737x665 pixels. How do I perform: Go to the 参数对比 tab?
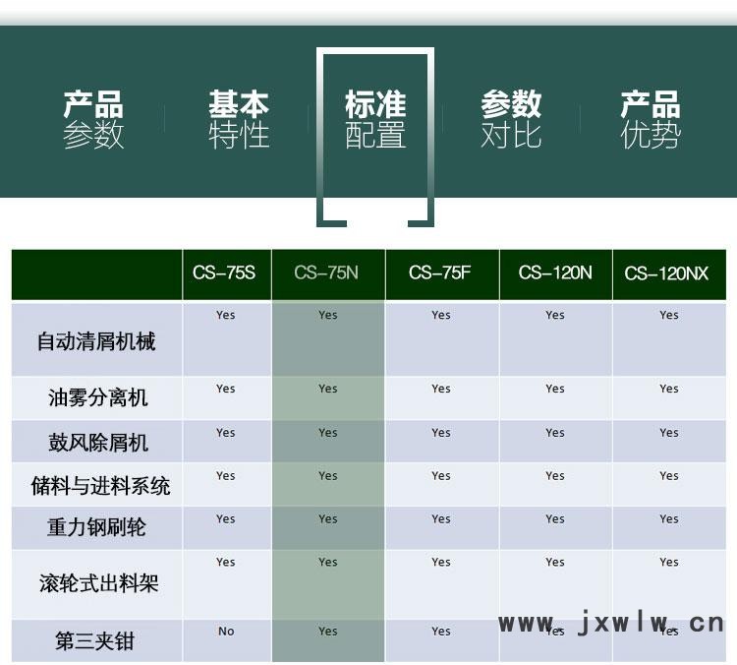pos(511,119)
